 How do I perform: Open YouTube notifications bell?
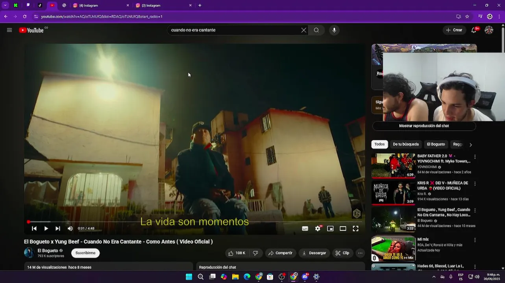pyautogui.click(x=474, y=30)
